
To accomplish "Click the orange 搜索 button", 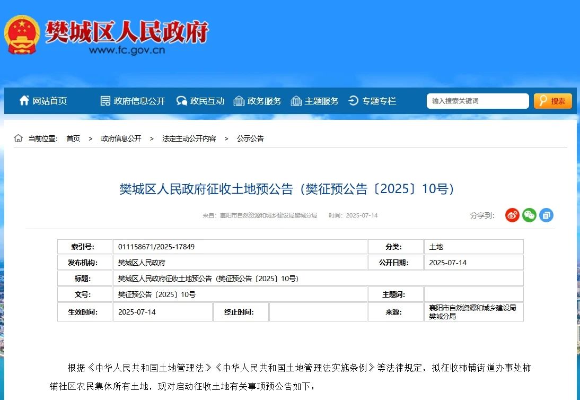I will click(x=553, y=101).
